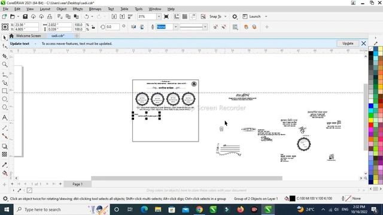Expand the Snap To dropdown
Viewport: 383px width, 215px height.
click(x=226, y=17)
